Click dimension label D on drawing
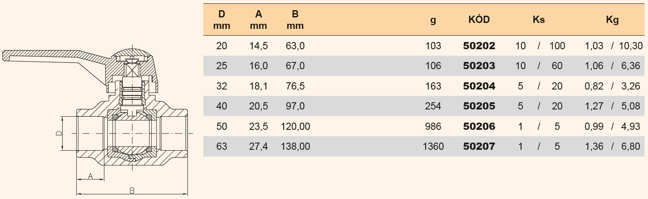 (60, 133)
